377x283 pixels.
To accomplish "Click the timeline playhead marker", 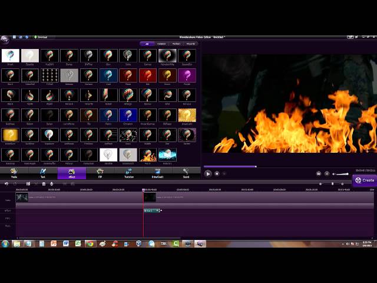I will [x=143, y=190].
